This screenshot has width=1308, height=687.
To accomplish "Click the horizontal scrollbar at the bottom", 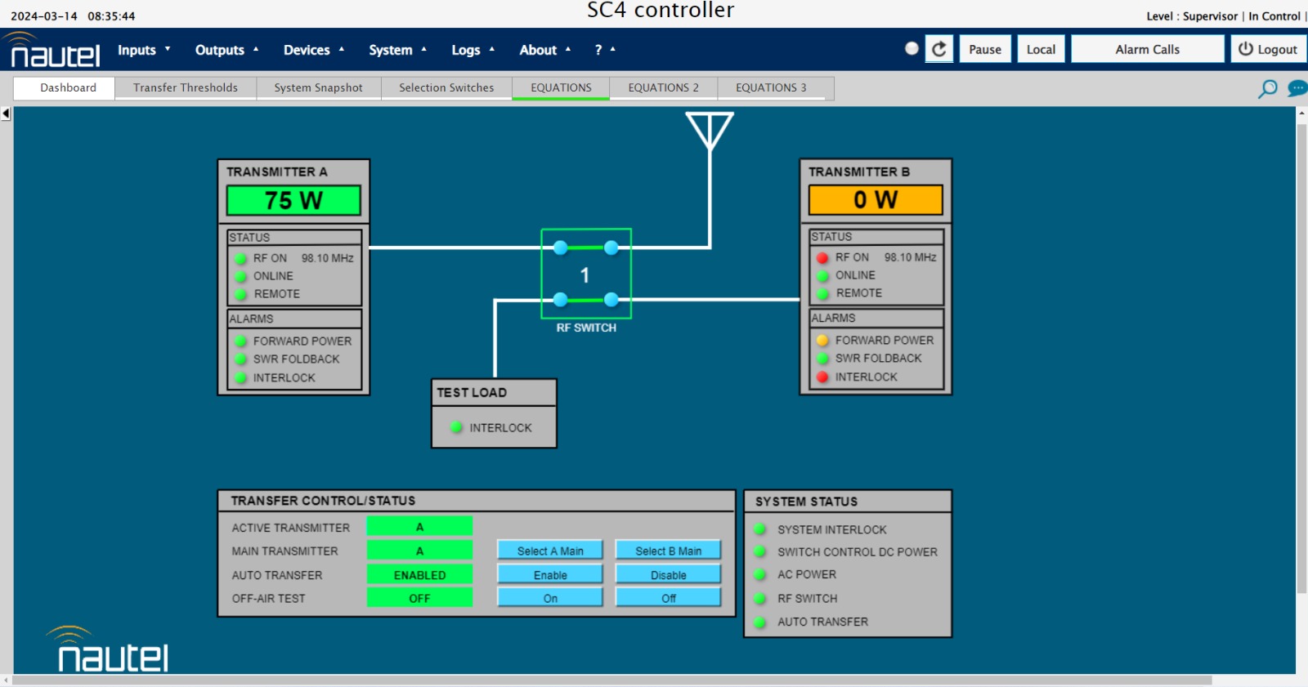I will 611,680.
